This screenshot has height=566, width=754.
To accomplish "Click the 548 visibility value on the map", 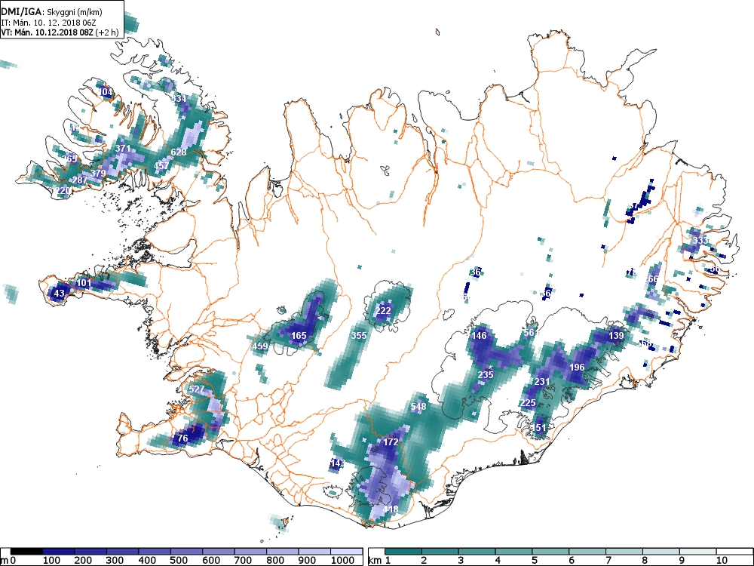I will (x=418, y=407).
